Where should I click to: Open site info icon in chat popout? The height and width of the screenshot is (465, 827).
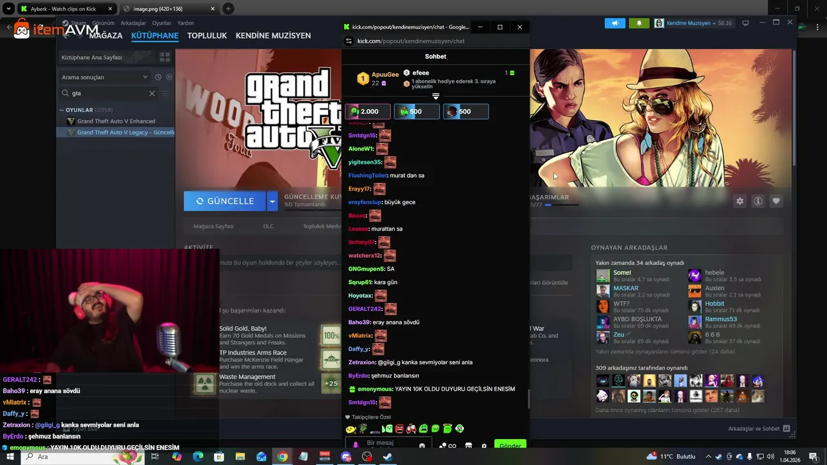click(349, 41)
